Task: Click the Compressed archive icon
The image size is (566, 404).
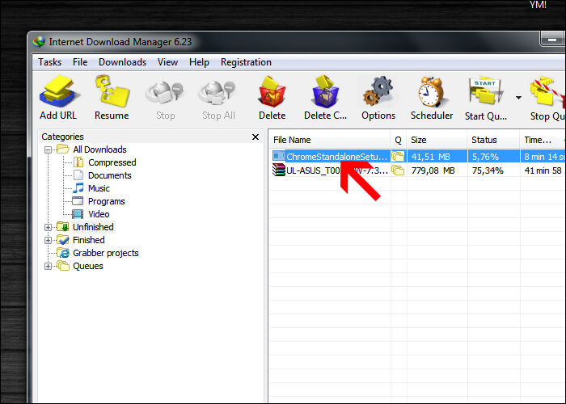Action: (x=78, y=162)
